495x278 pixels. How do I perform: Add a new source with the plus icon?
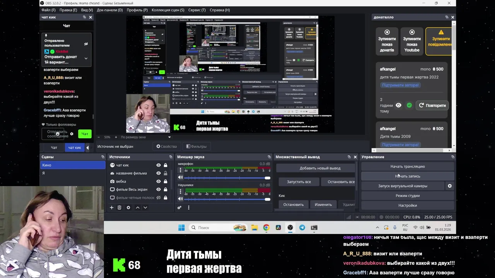[x=111, y=207]
